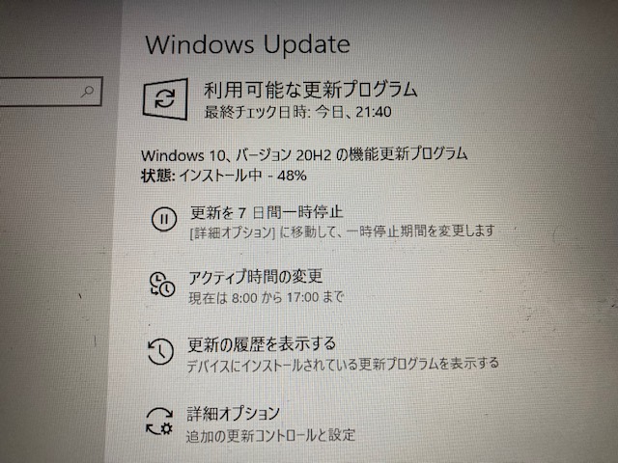Click the Windows Update sync arrows icon
Image resolution: width=618 pixels, height=463 pixels.
(165, 98)
